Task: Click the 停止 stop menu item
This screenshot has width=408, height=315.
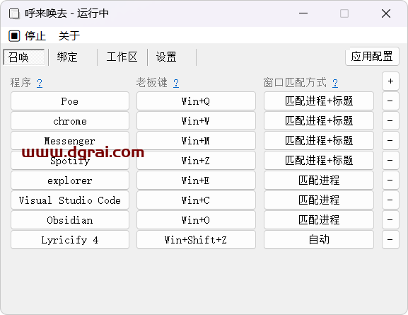Action: point(28,35)
